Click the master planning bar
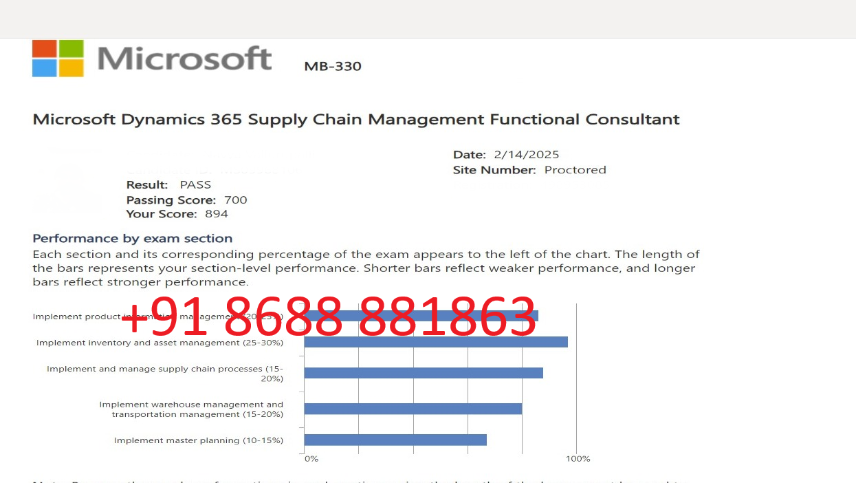The width and height of the screenshot is (856, 483). tap(395, 440)
